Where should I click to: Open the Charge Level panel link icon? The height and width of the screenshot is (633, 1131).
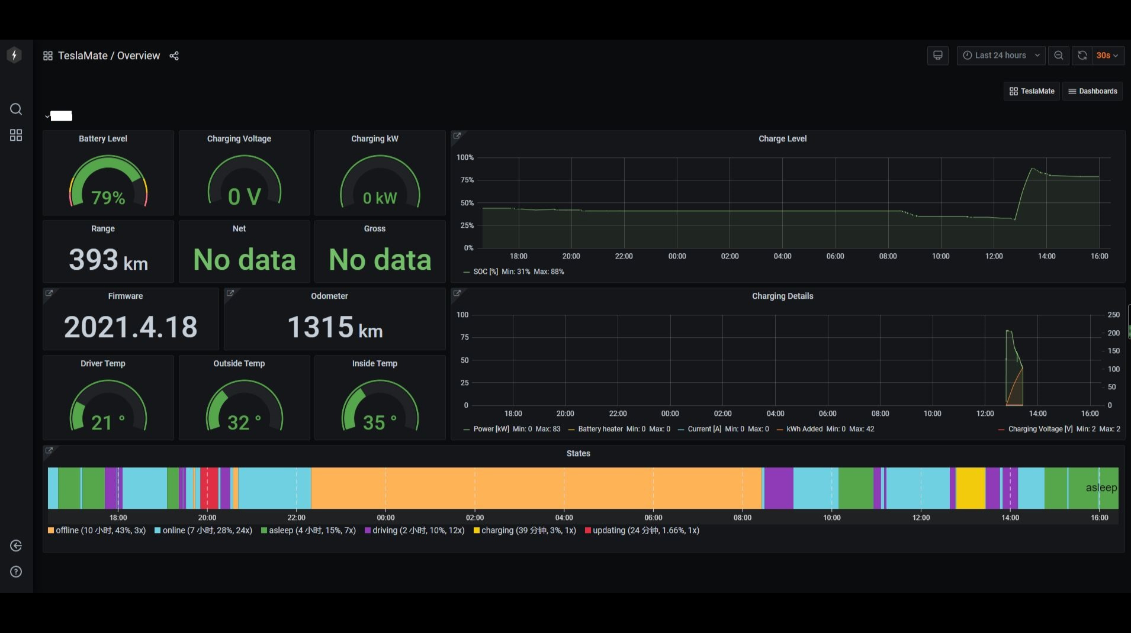point(457,136)
